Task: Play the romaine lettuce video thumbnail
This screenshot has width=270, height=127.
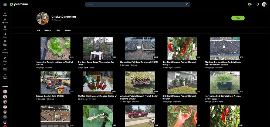Action: pyautogui.click(x=55, y=48)
